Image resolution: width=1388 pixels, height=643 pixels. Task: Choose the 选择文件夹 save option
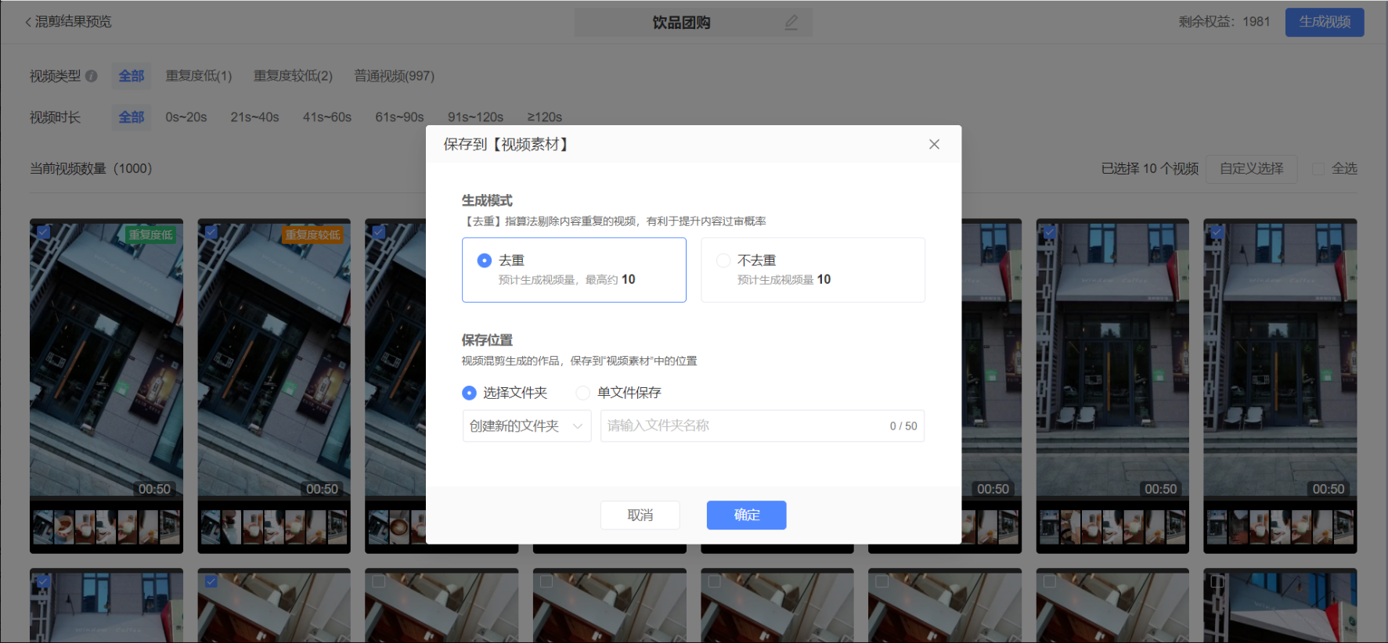point(470,393)
